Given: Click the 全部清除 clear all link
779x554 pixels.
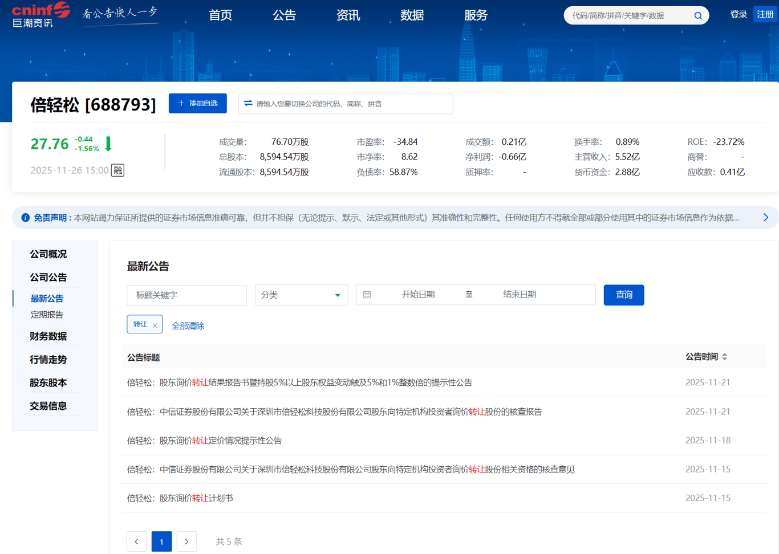Looking at the screenshot, I should coord(188,326).
